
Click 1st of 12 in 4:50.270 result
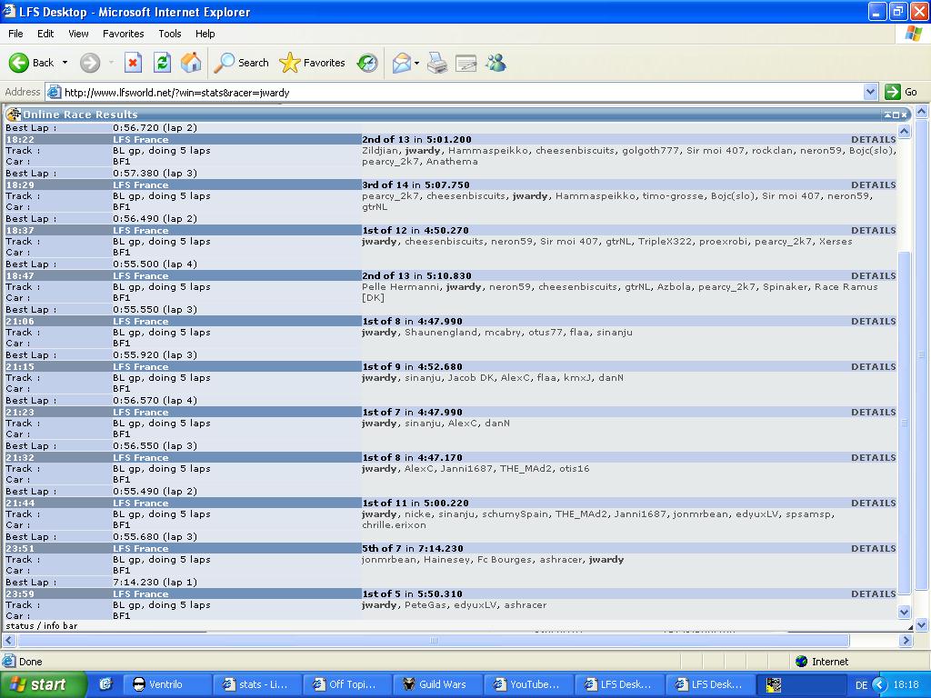[415, 230]
